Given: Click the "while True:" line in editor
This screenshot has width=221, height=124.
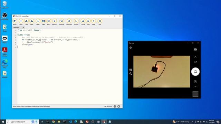Looking at the screenshot, I should (x=24, y=35).
